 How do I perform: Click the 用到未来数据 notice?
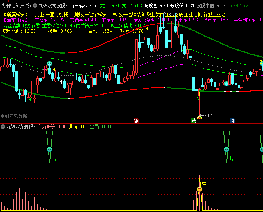click(14, 116)
